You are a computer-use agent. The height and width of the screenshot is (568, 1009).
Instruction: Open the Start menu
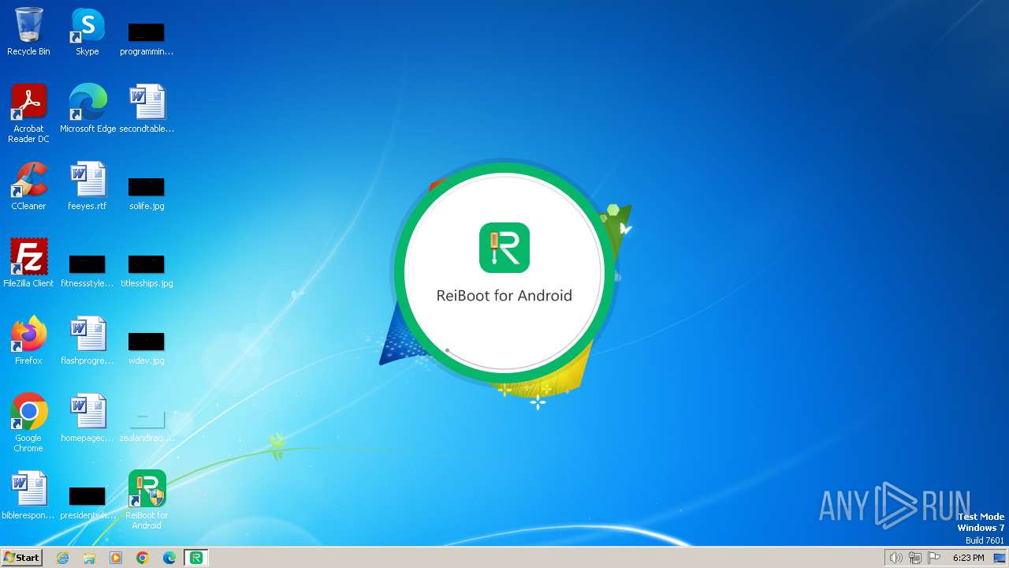pyautogui.click(x=22, y=558)
